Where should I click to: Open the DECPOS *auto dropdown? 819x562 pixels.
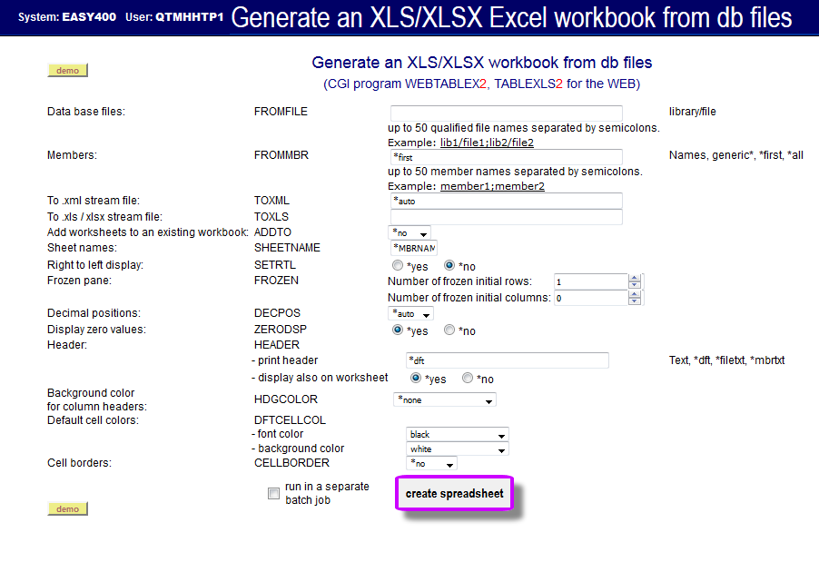point(410,314)
